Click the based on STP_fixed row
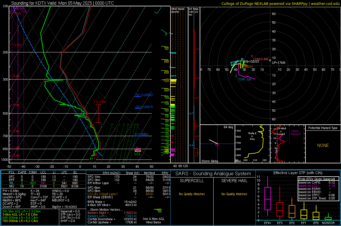 click(x=317, y=198)
